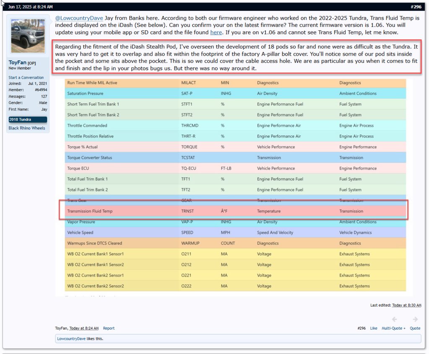
Task: Click the SAT-P abbreviation cell
Action: click(187, 93)
